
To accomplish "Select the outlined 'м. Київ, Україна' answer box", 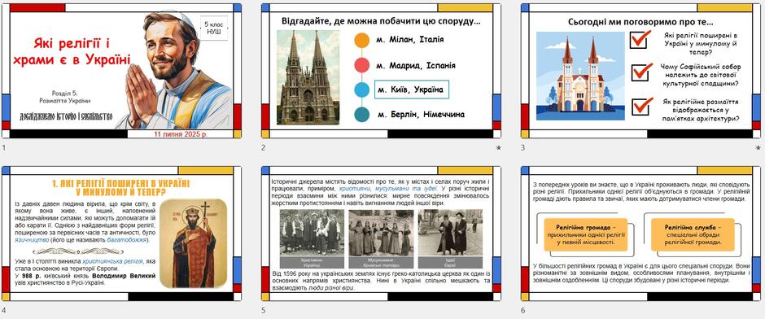I will 411,90.
